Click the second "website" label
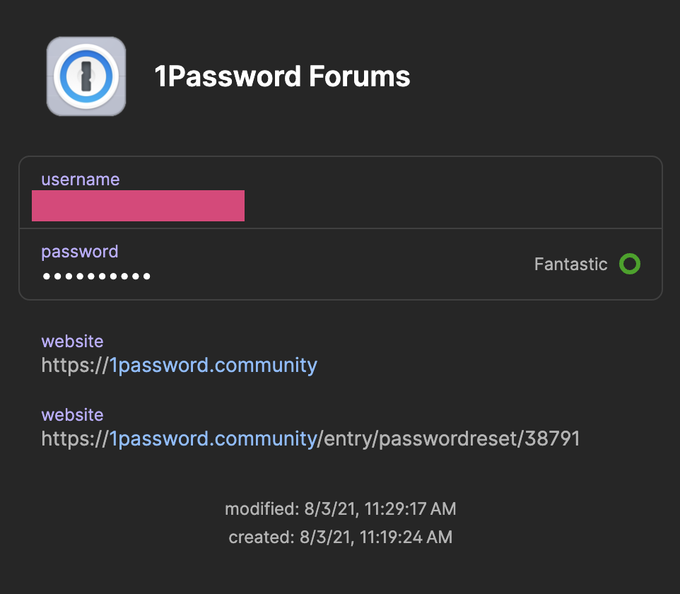680x594 pixels. (x=72, y=415)
